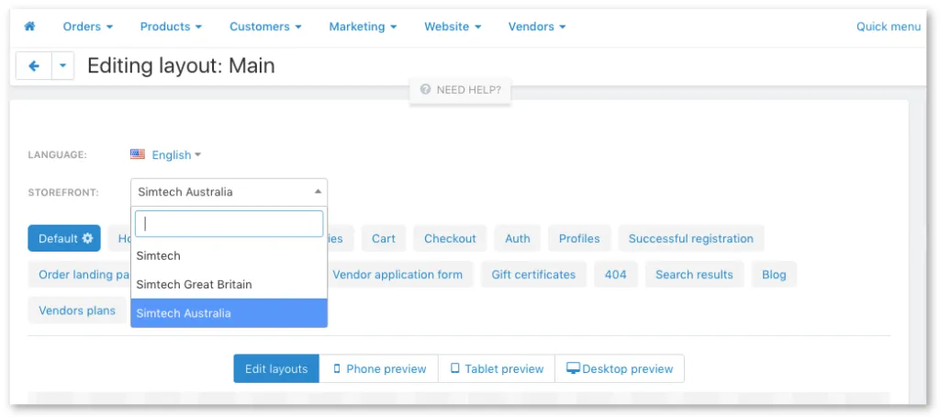
Task: Open the Blog layout page
Action: pyautogui.click(x=774, y=275)
